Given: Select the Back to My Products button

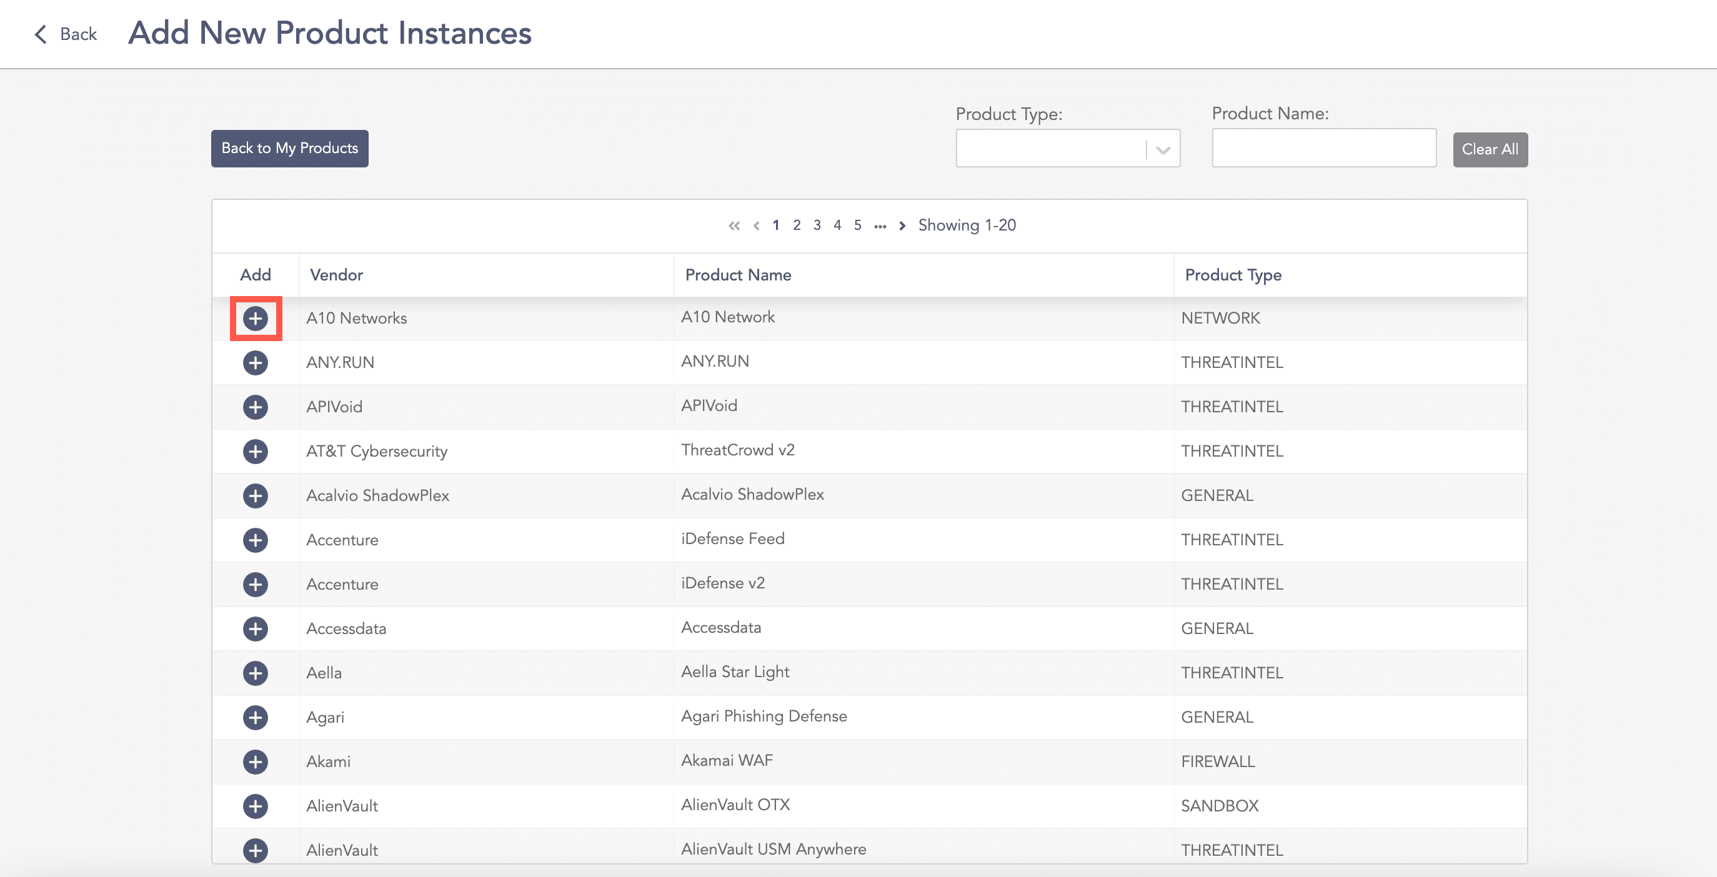Looking at the screenshot, I should coord(289,148).
